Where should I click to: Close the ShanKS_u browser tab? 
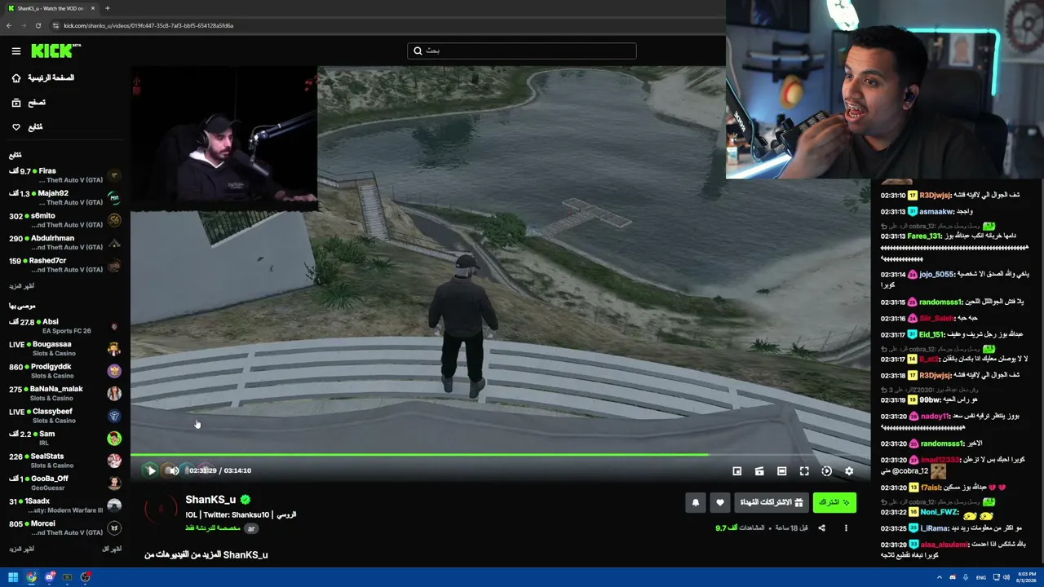pos(93,8)
